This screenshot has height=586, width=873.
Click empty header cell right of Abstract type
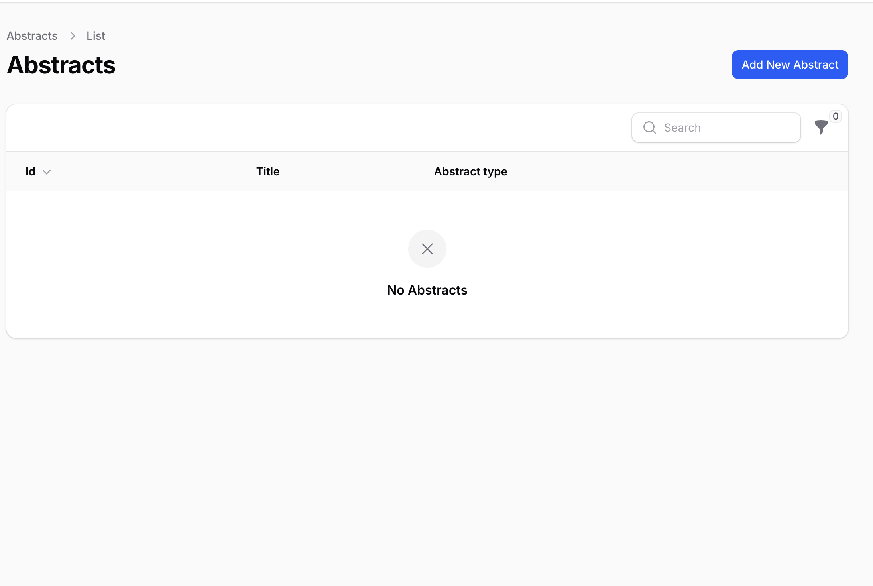click(x=678, y=171)
